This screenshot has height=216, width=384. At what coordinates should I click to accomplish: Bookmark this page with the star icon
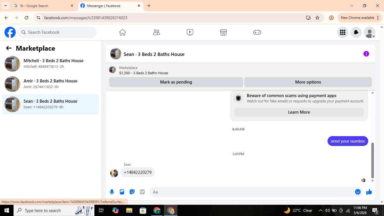click(x=317, y=18)
